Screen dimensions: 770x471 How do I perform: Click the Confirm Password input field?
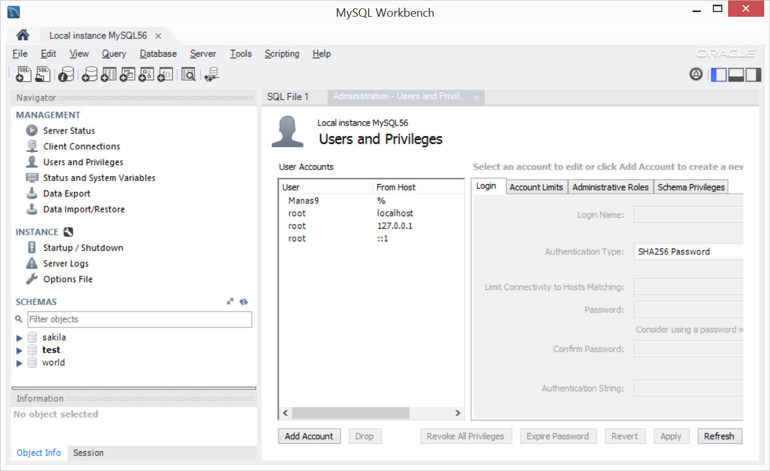pyautogui.click(x=688, y=349)
